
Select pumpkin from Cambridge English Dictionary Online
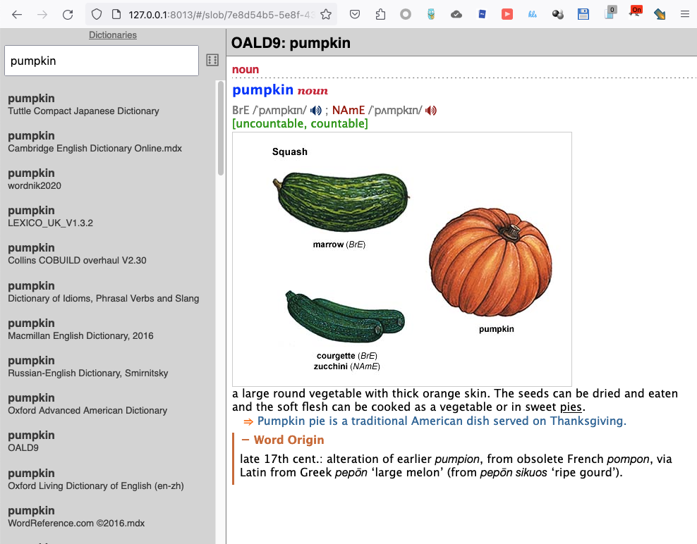pyautogui.click(x=95, y=142)
